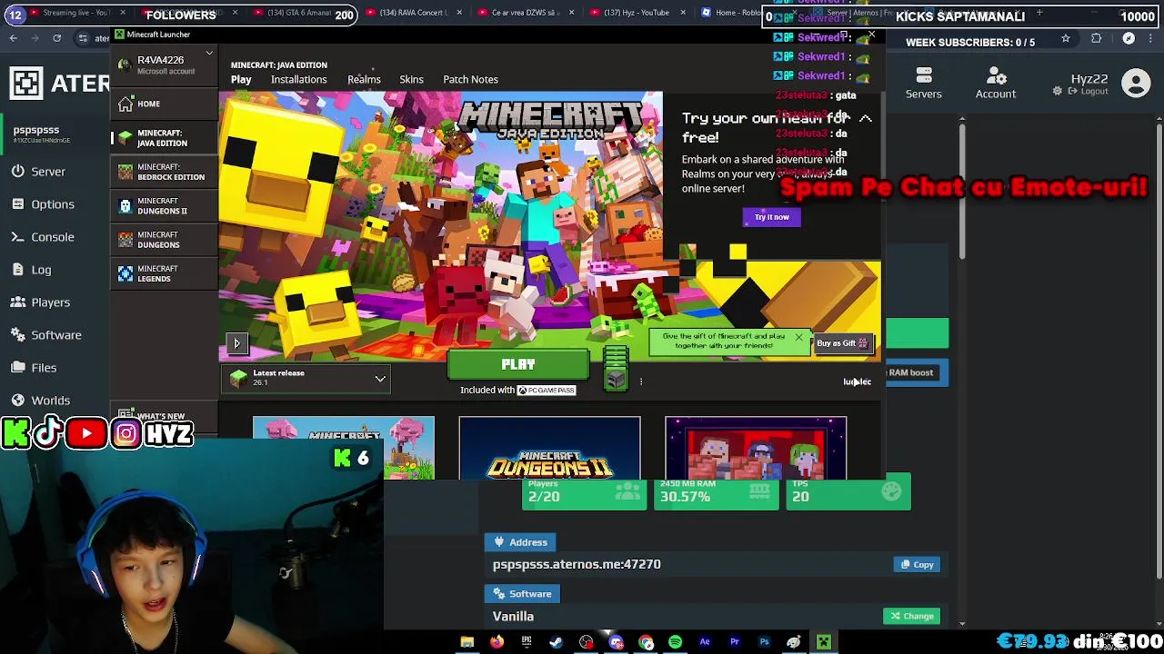Open the Latest release version dropdown
This screenshot has width=1164, height=654.
(306, 378)
